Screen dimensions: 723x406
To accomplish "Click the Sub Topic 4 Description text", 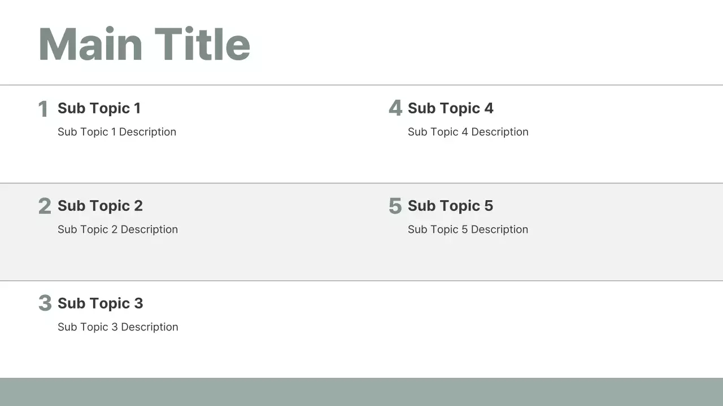I will pyautogui.click(x=468, y=132).
